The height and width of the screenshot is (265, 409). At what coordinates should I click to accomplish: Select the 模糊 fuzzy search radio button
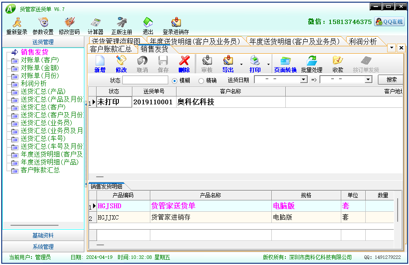175,80
